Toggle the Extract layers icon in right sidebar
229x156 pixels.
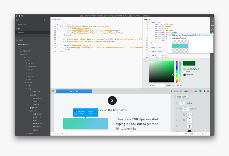coord(212,30)
